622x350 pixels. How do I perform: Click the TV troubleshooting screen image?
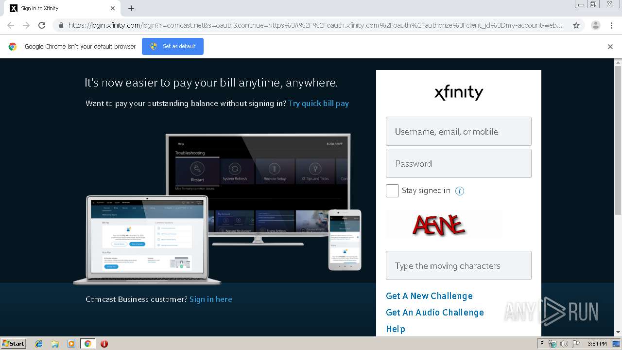click(258, 189)
